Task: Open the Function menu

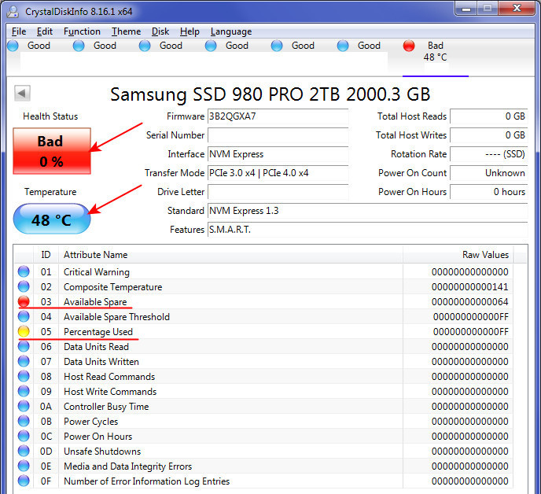Action: coord(82,31)
